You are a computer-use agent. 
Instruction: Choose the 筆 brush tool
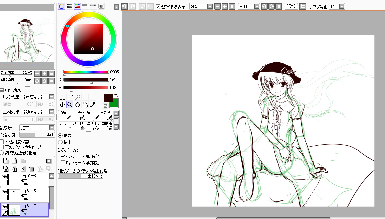tap(93, 115)
